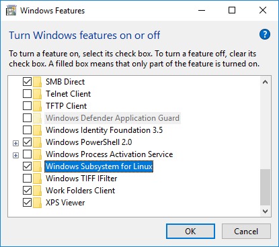This screenshot has height=247, width=279.
Task: Disable the XPS Viewer checkbox
Action: [27, 203]
